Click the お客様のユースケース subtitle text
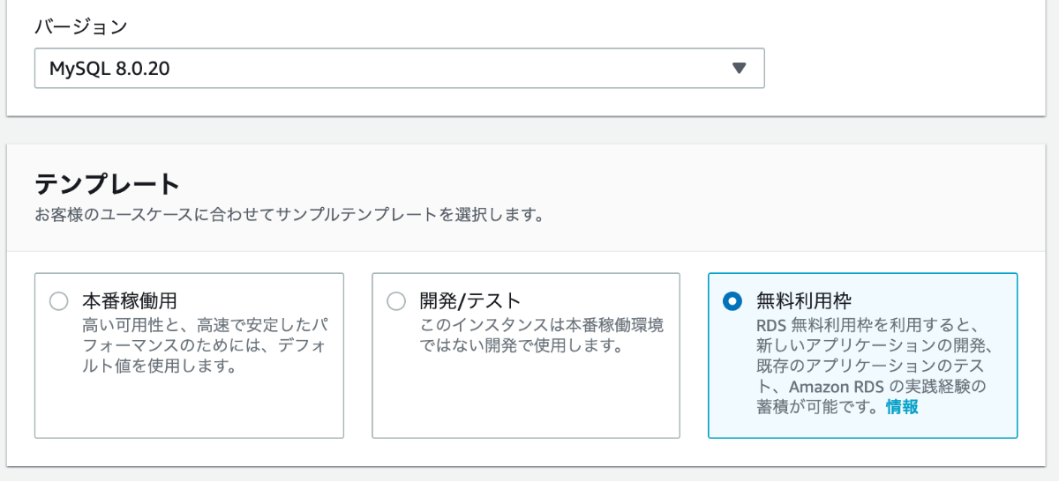 [289, 214]
